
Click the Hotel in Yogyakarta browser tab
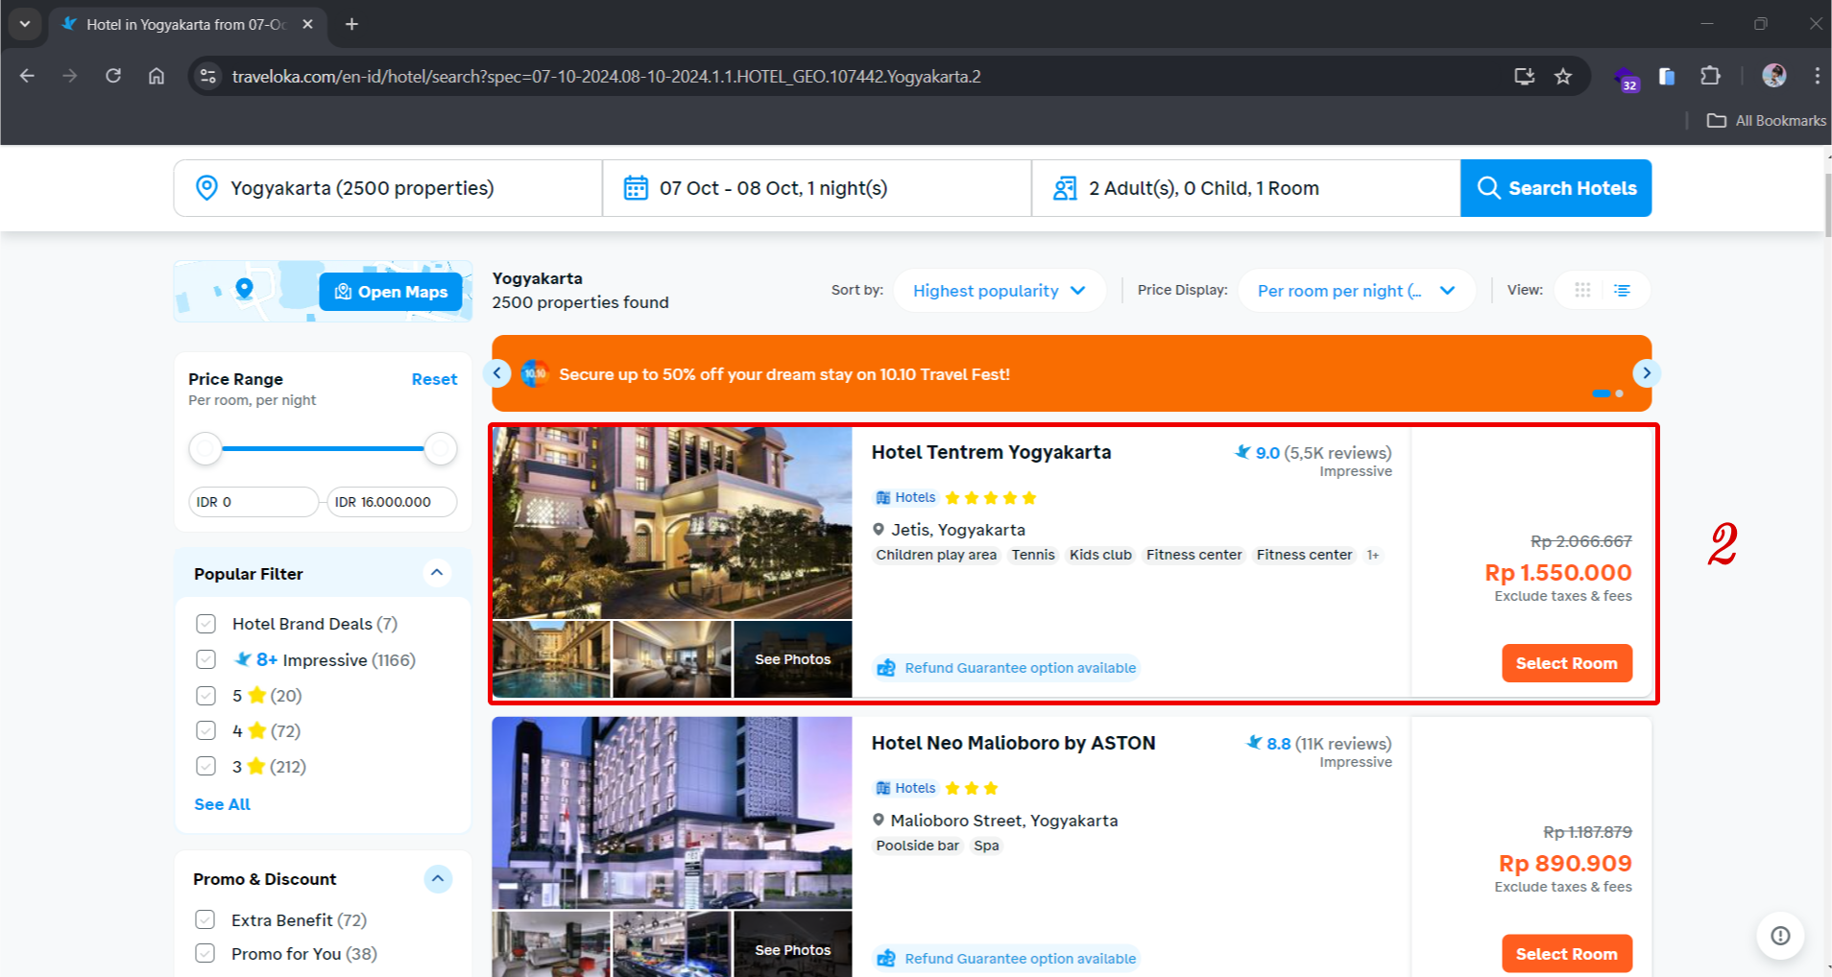187,24
